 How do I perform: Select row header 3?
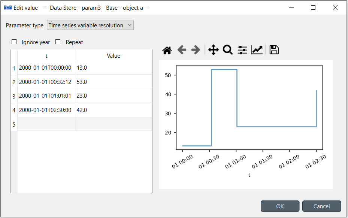pos(14,96)
